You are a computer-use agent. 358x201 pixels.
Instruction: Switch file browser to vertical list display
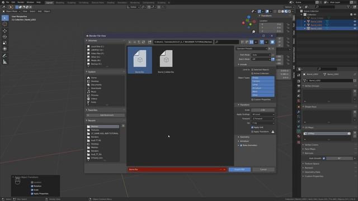[243, 42]
